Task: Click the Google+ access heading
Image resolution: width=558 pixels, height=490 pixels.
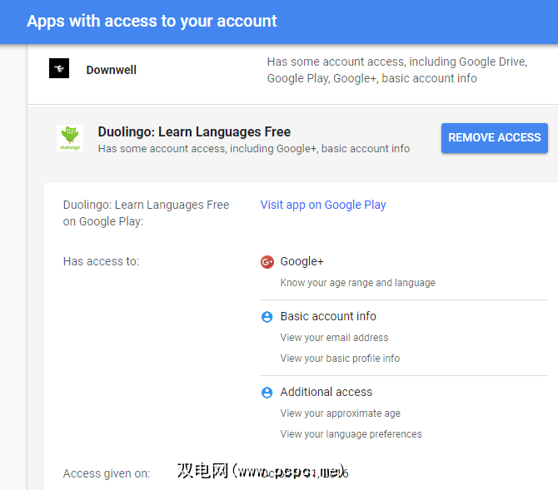Action: (x=301, y=261)
